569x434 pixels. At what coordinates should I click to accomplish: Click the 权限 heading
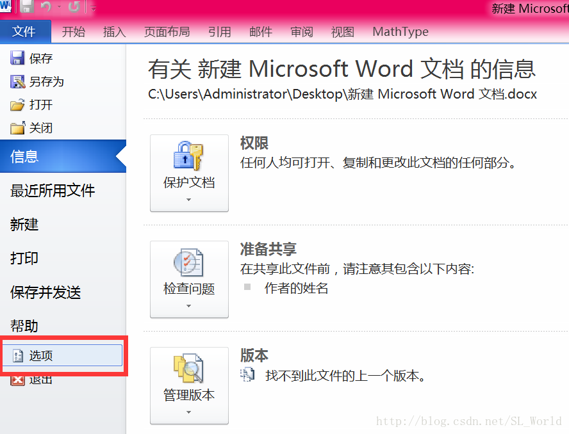coord(254,143)
